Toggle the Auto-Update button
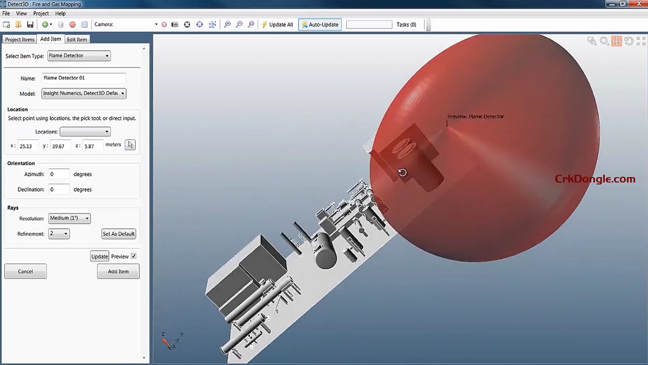 pyautogui.click(x=320, y=24)
